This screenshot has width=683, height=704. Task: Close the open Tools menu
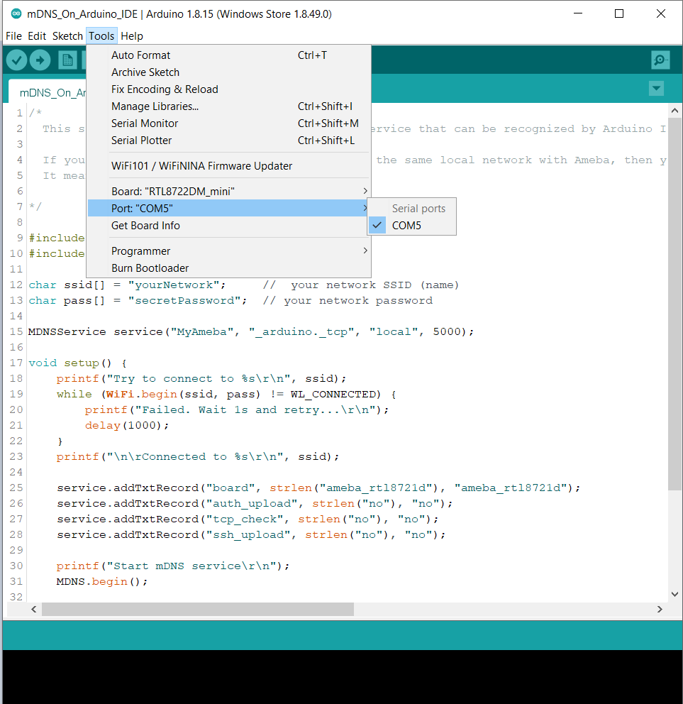(x=101, y=36)
